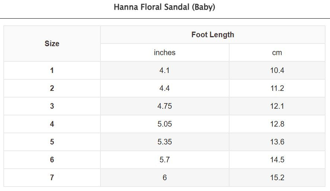The height and width of the screenshot is (191, 330).
Task: Select size 2 row label
Action: [52, 88]
